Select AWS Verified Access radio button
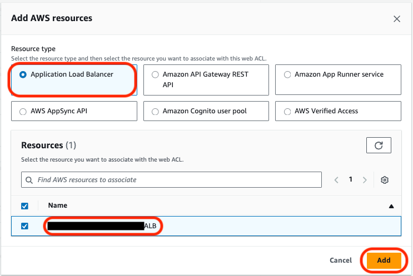The image size is (413, 276). tap(287, 111)
